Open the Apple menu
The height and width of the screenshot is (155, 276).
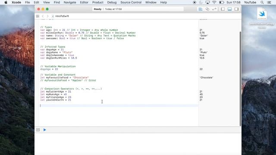[6, 2]
